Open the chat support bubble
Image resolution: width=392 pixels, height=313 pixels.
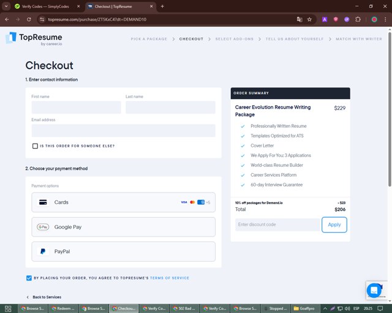coord(374,290)
